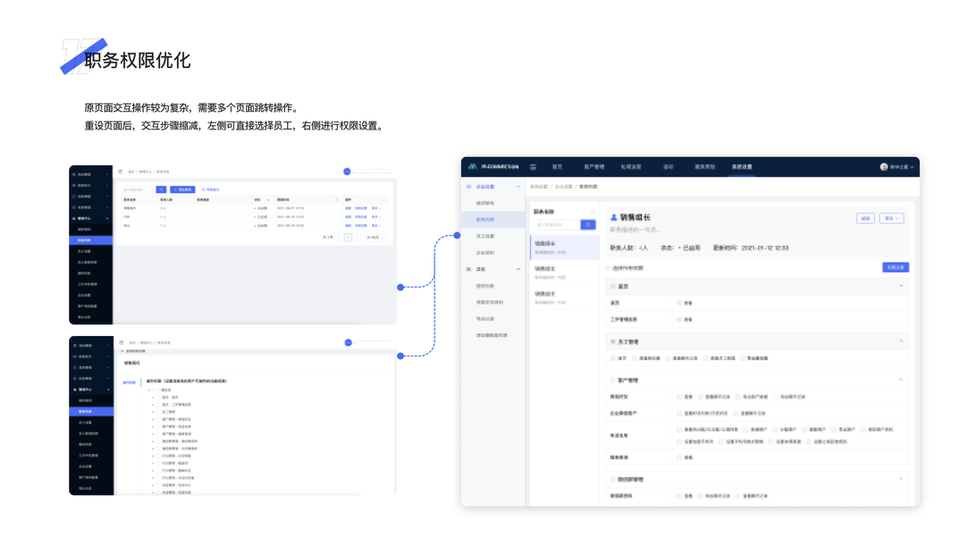Click the hamburger icon in the top-left old page
Image resolution: width=954 pixels, height=536 pixels.
(x=121, y=172)
